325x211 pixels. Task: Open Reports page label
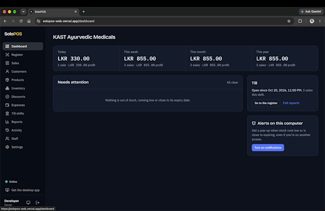(x=17, y=122)
